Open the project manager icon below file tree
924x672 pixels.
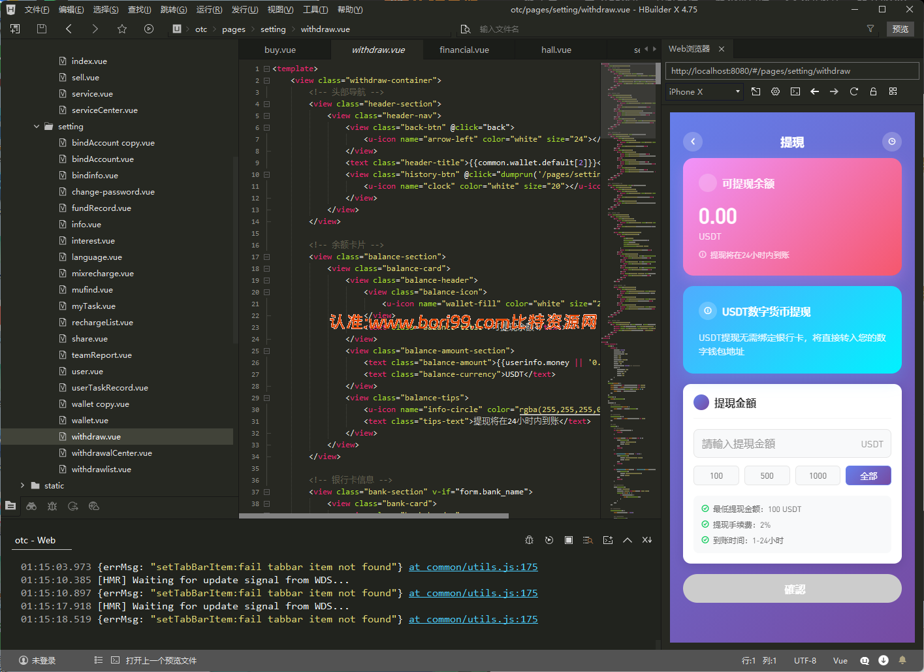10,505
